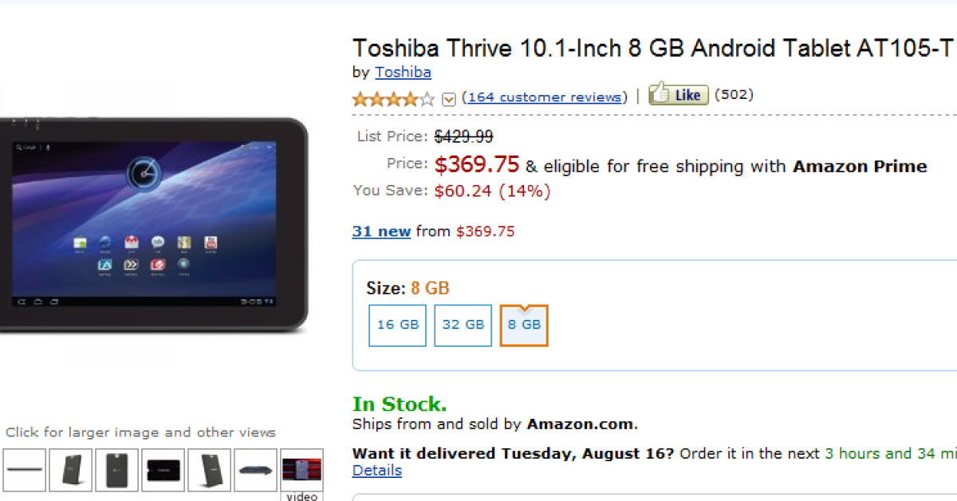Screen dimensions: 957x501
Task: View the second angled-back tablet thumbnail
Action: click(x=71, y=470)
